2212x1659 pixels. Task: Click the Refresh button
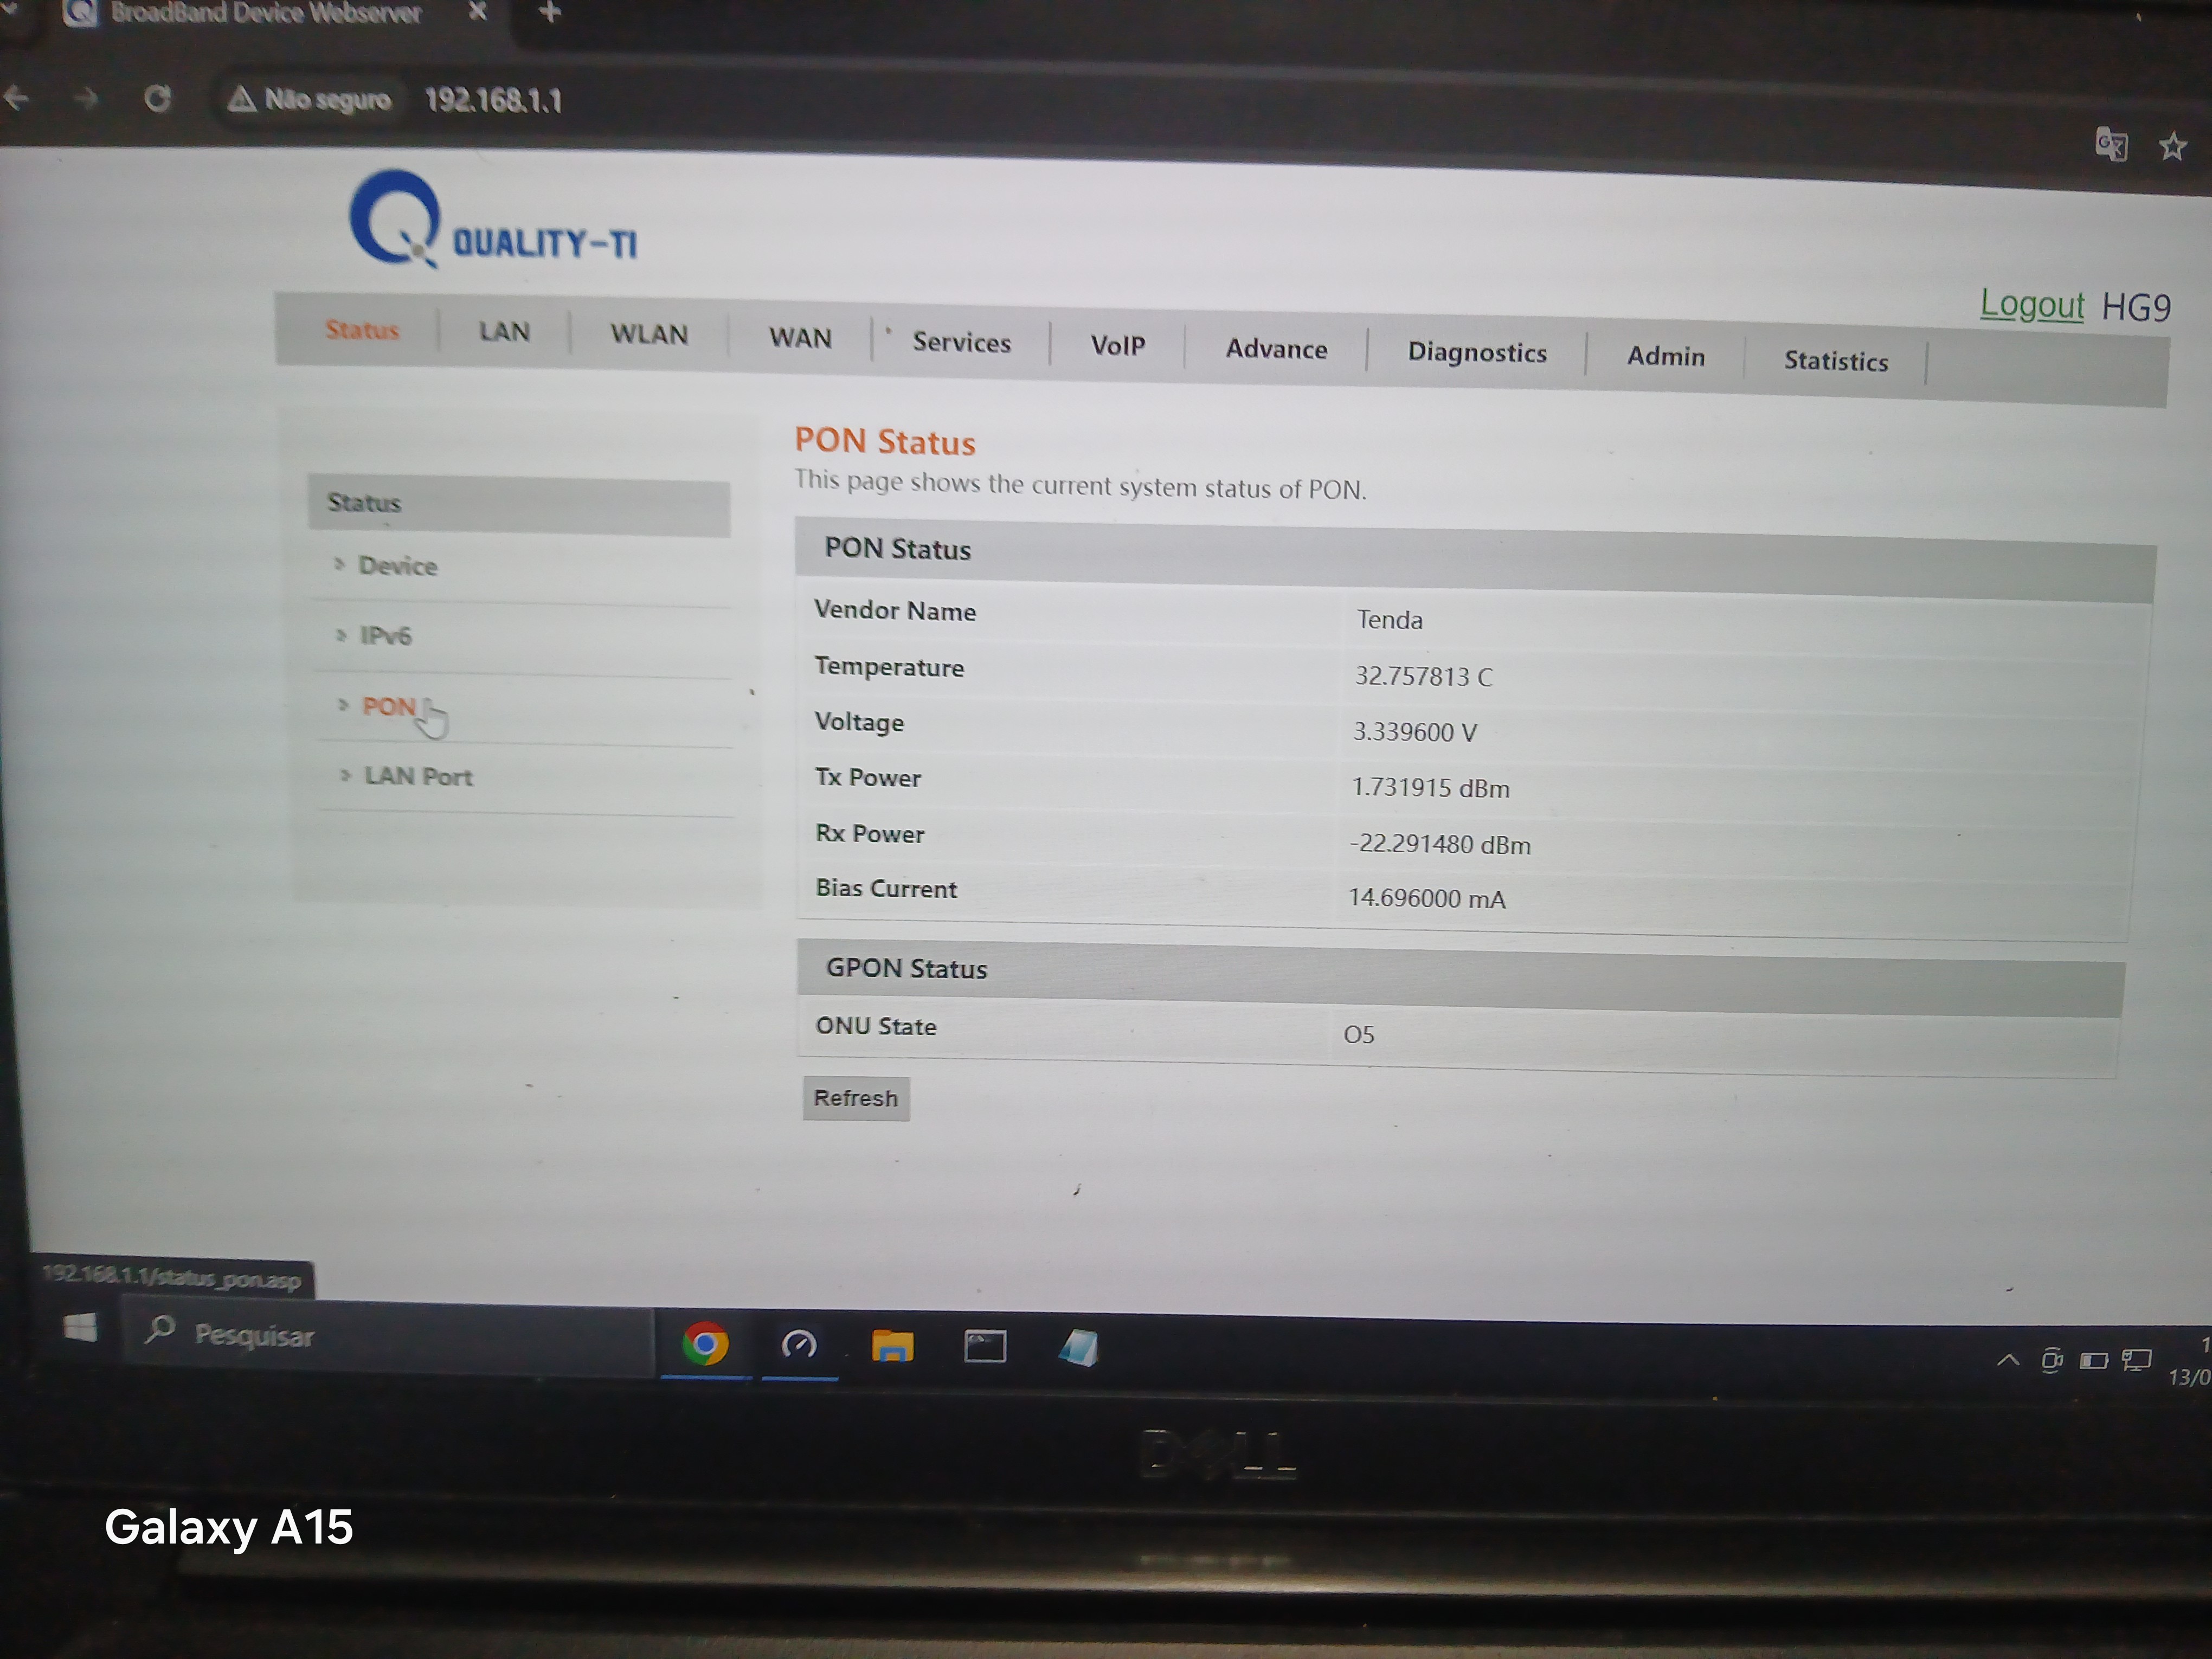[x=855, y=1098]
